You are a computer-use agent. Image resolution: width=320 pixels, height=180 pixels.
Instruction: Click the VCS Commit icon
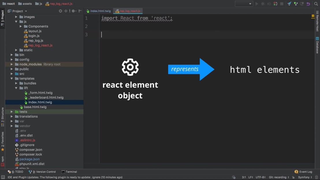(296, 4)
